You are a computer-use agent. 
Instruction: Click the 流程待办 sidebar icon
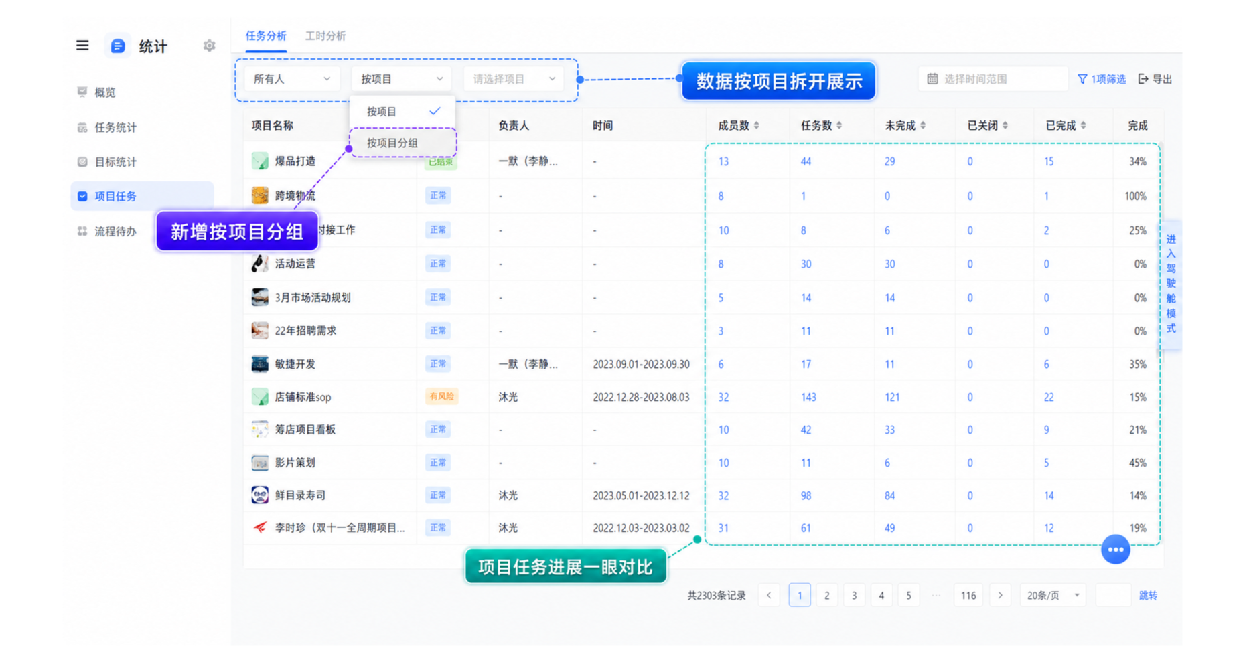coord(82,231)
